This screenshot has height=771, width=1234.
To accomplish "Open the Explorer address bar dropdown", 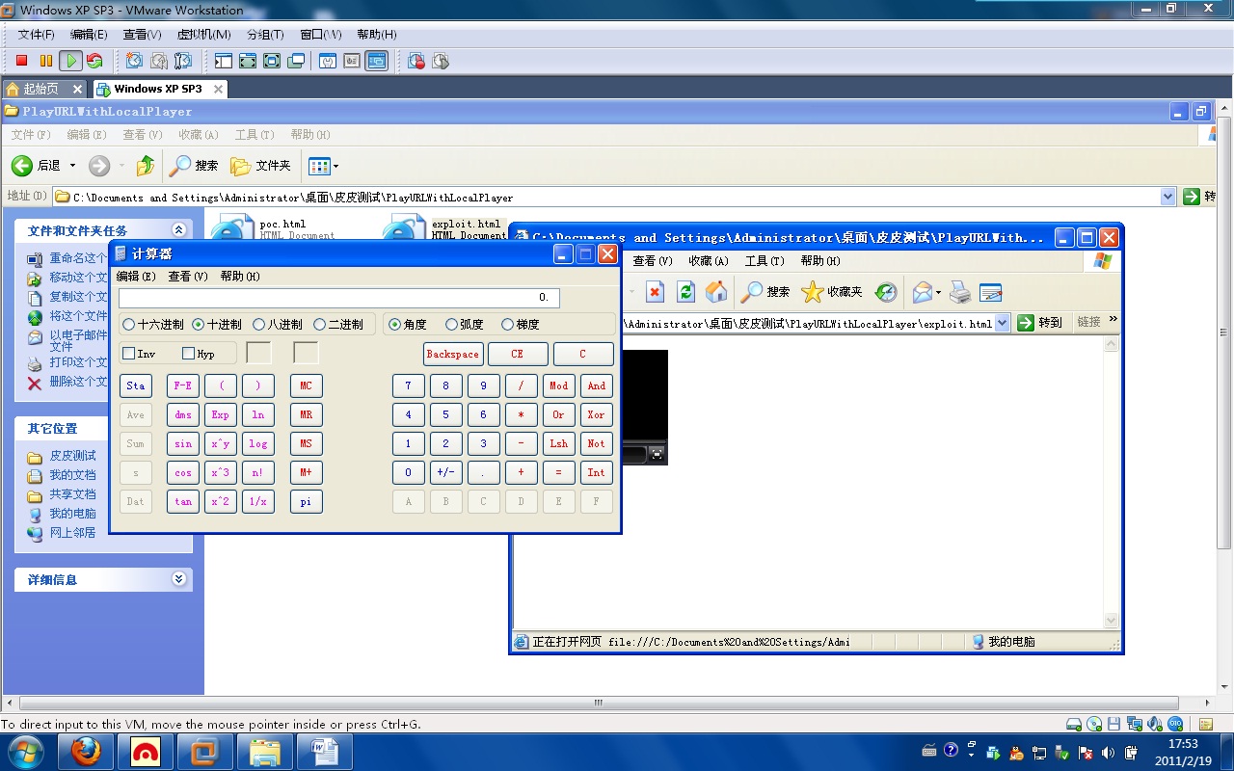I will (x=1168, y=197).
